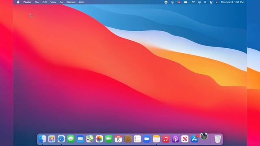Launch Reminders from the Dock
This screenshot has height=146, width=260.
tap(137, 139)
